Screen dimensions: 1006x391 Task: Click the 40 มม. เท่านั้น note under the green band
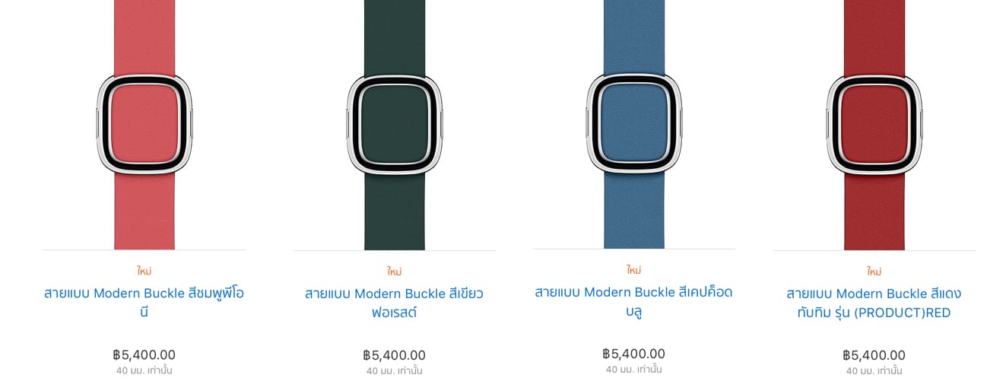394,371
